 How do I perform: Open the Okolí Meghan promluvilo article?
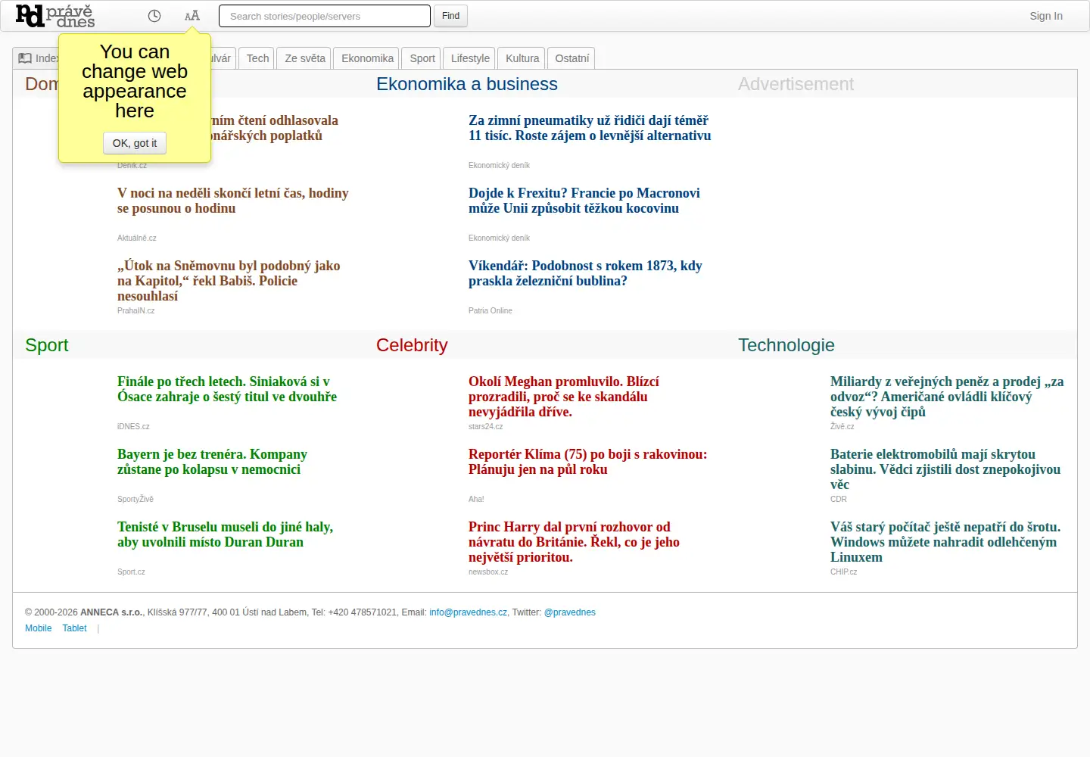click(x=564, y=397)
